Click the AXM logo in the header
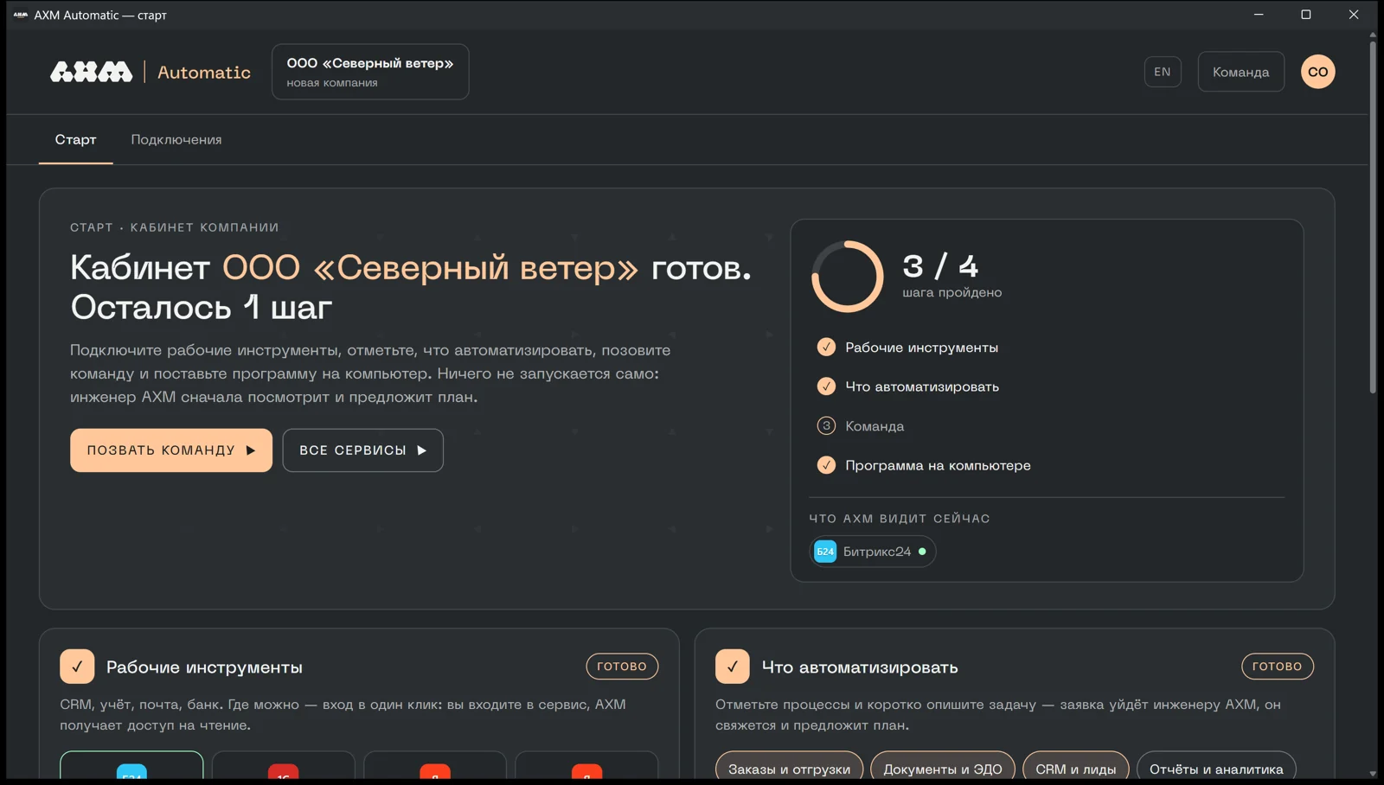The width and height of the screenshot is (1384, 785). (91, 72)
